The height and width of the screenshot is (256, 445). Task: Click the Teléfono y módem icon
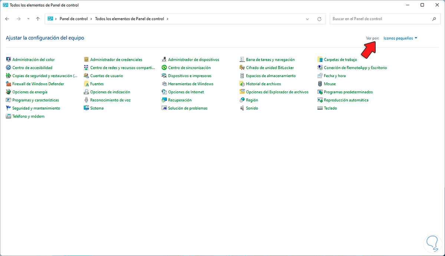pyautogui.click(x=9, y=116)
